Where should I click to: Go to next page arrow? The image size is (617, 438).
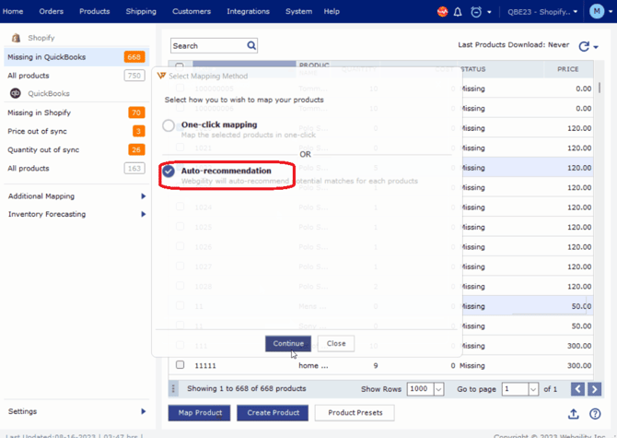click(595, 389)
